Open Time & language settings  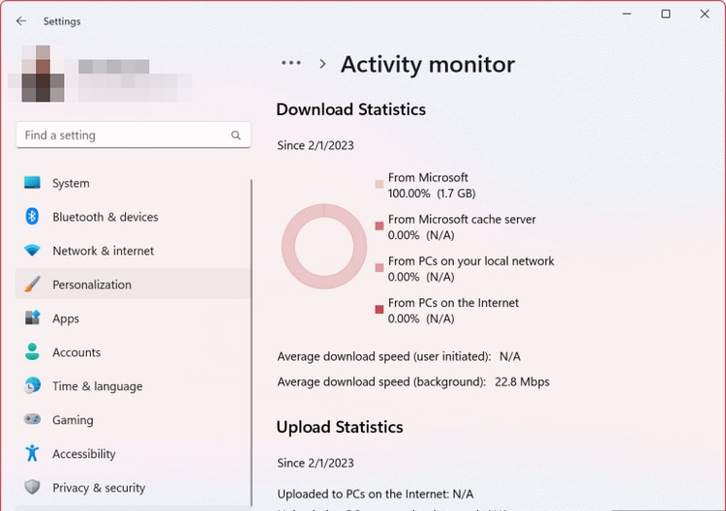(134, 385)
